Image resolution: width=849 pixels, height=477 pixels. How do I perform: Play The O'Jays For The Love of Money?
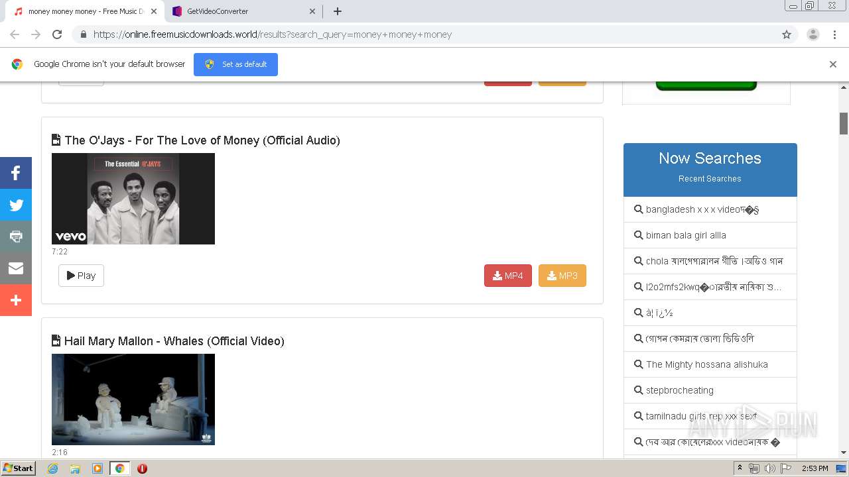[x=81, y=276]
